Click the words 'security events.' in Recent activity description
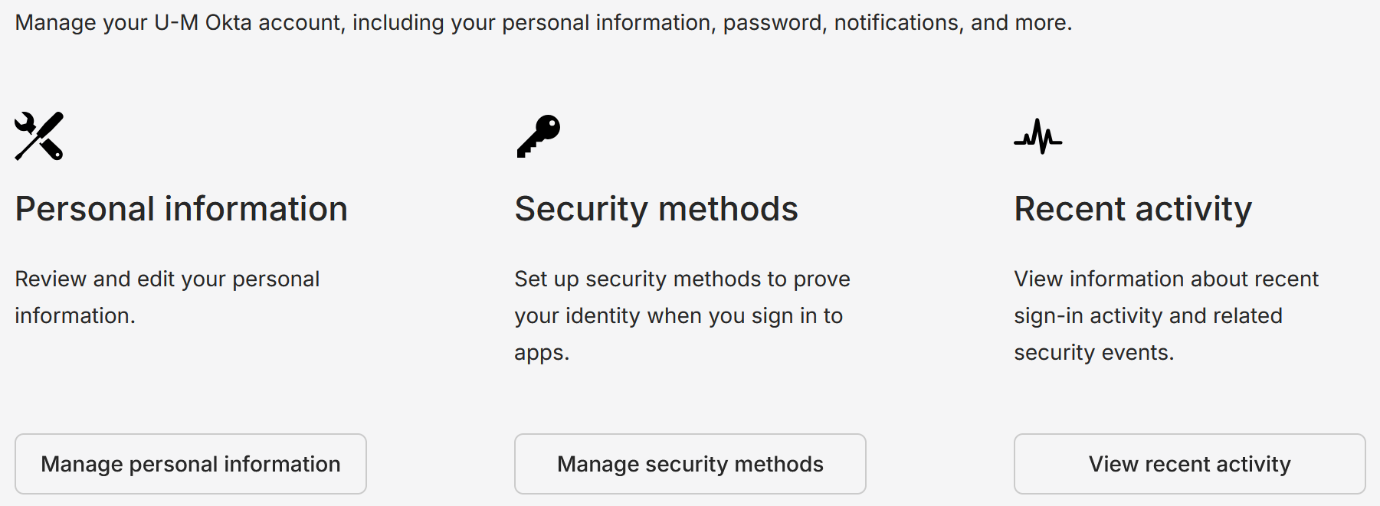The height and width of the screenshot is (506, 1380). (1093, 352)
